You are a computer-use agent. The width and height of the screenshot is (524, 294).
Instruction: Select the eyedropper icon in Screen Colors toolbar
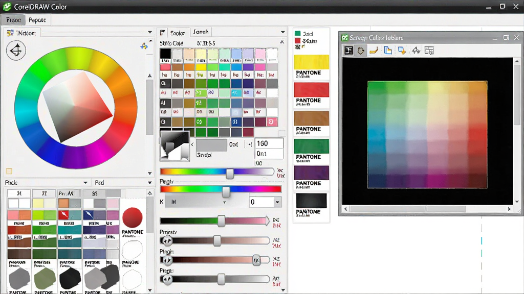(416, 51)
